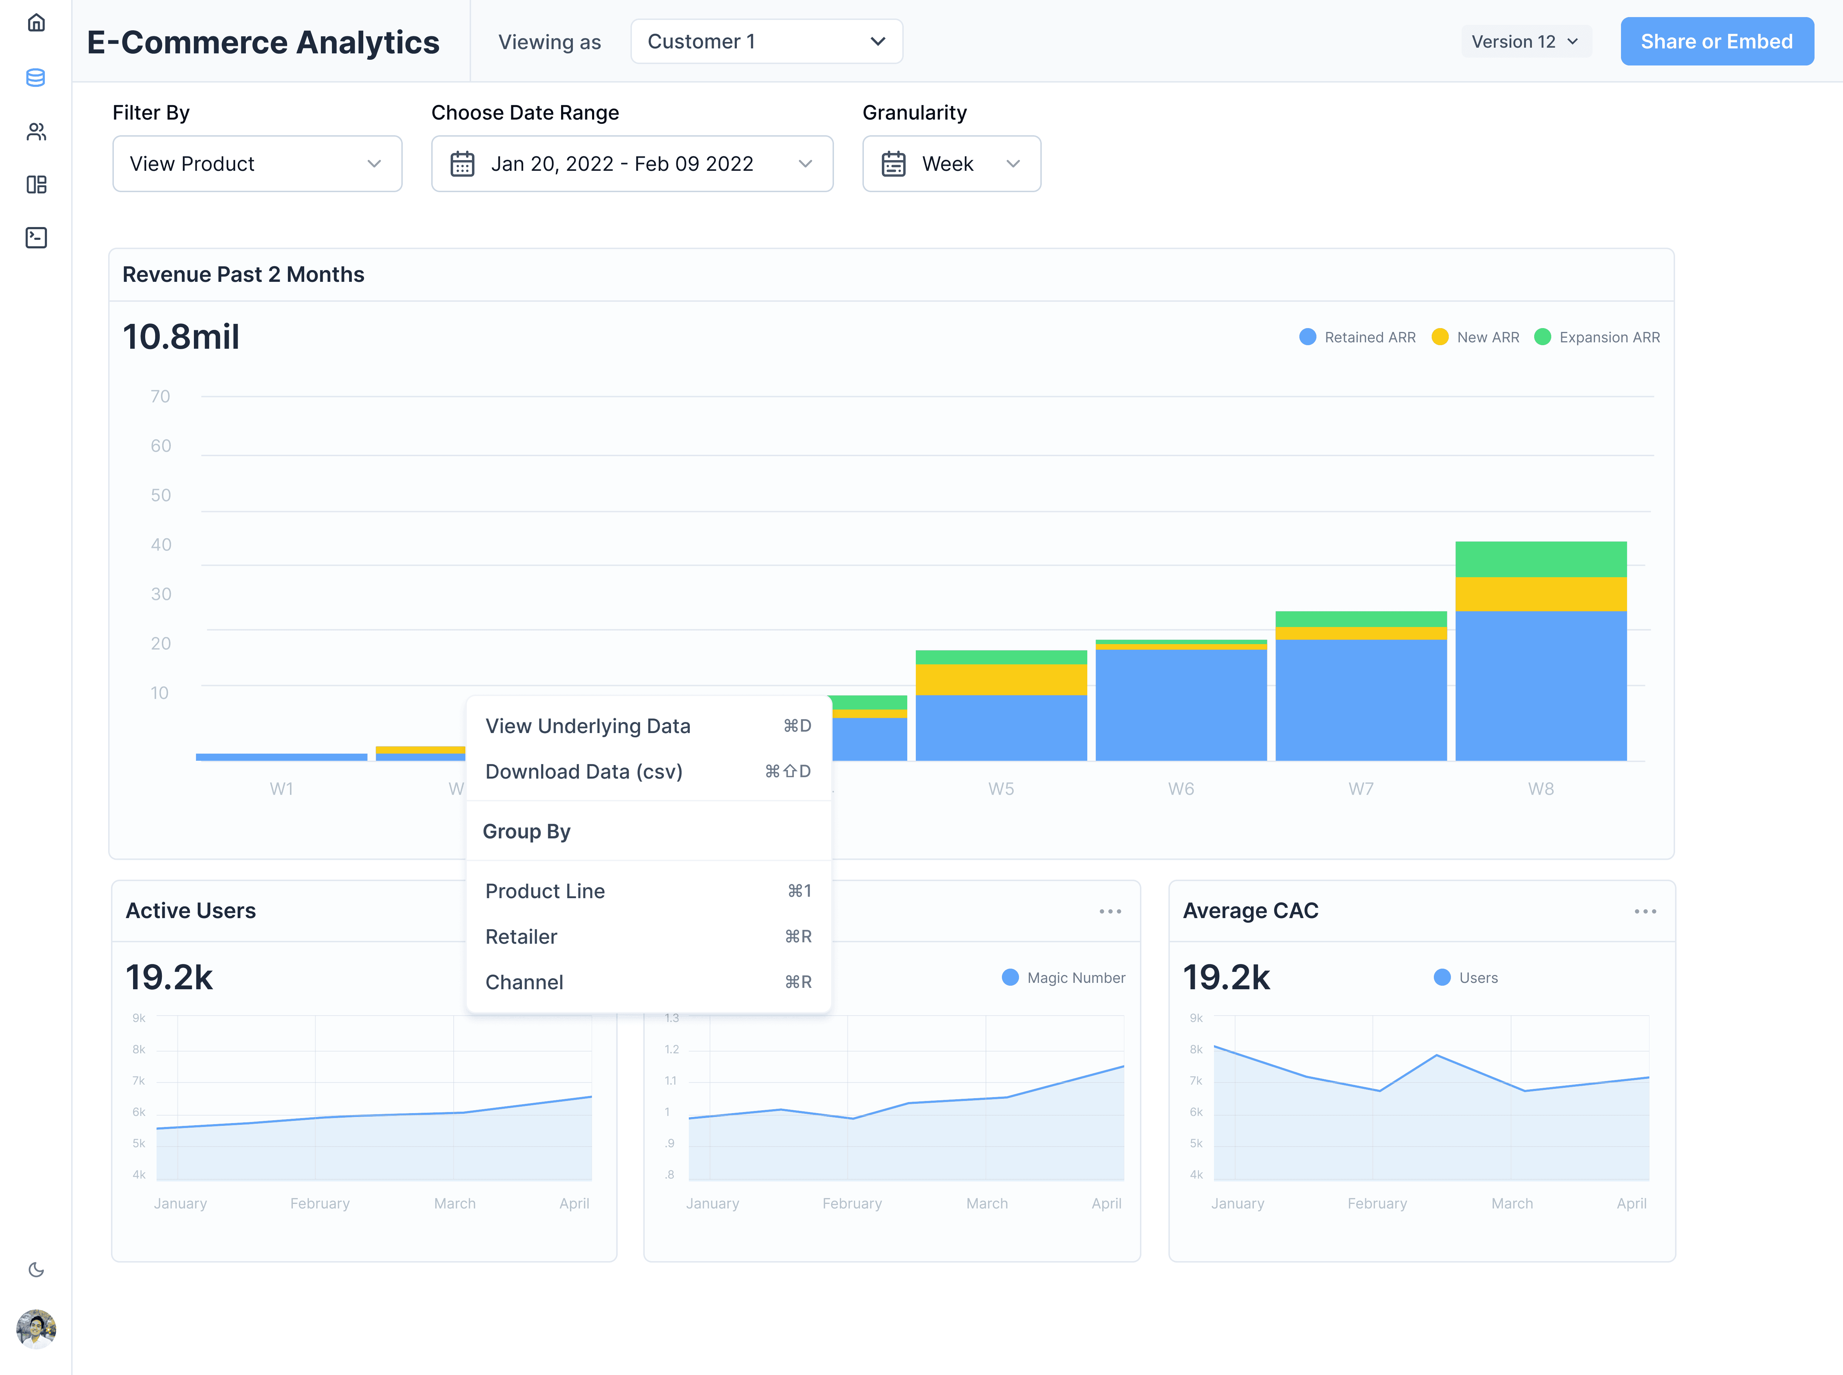Screen dimensions: 1843x1375
Task: Toggle dark mode moon icon
Action: 36,1269
